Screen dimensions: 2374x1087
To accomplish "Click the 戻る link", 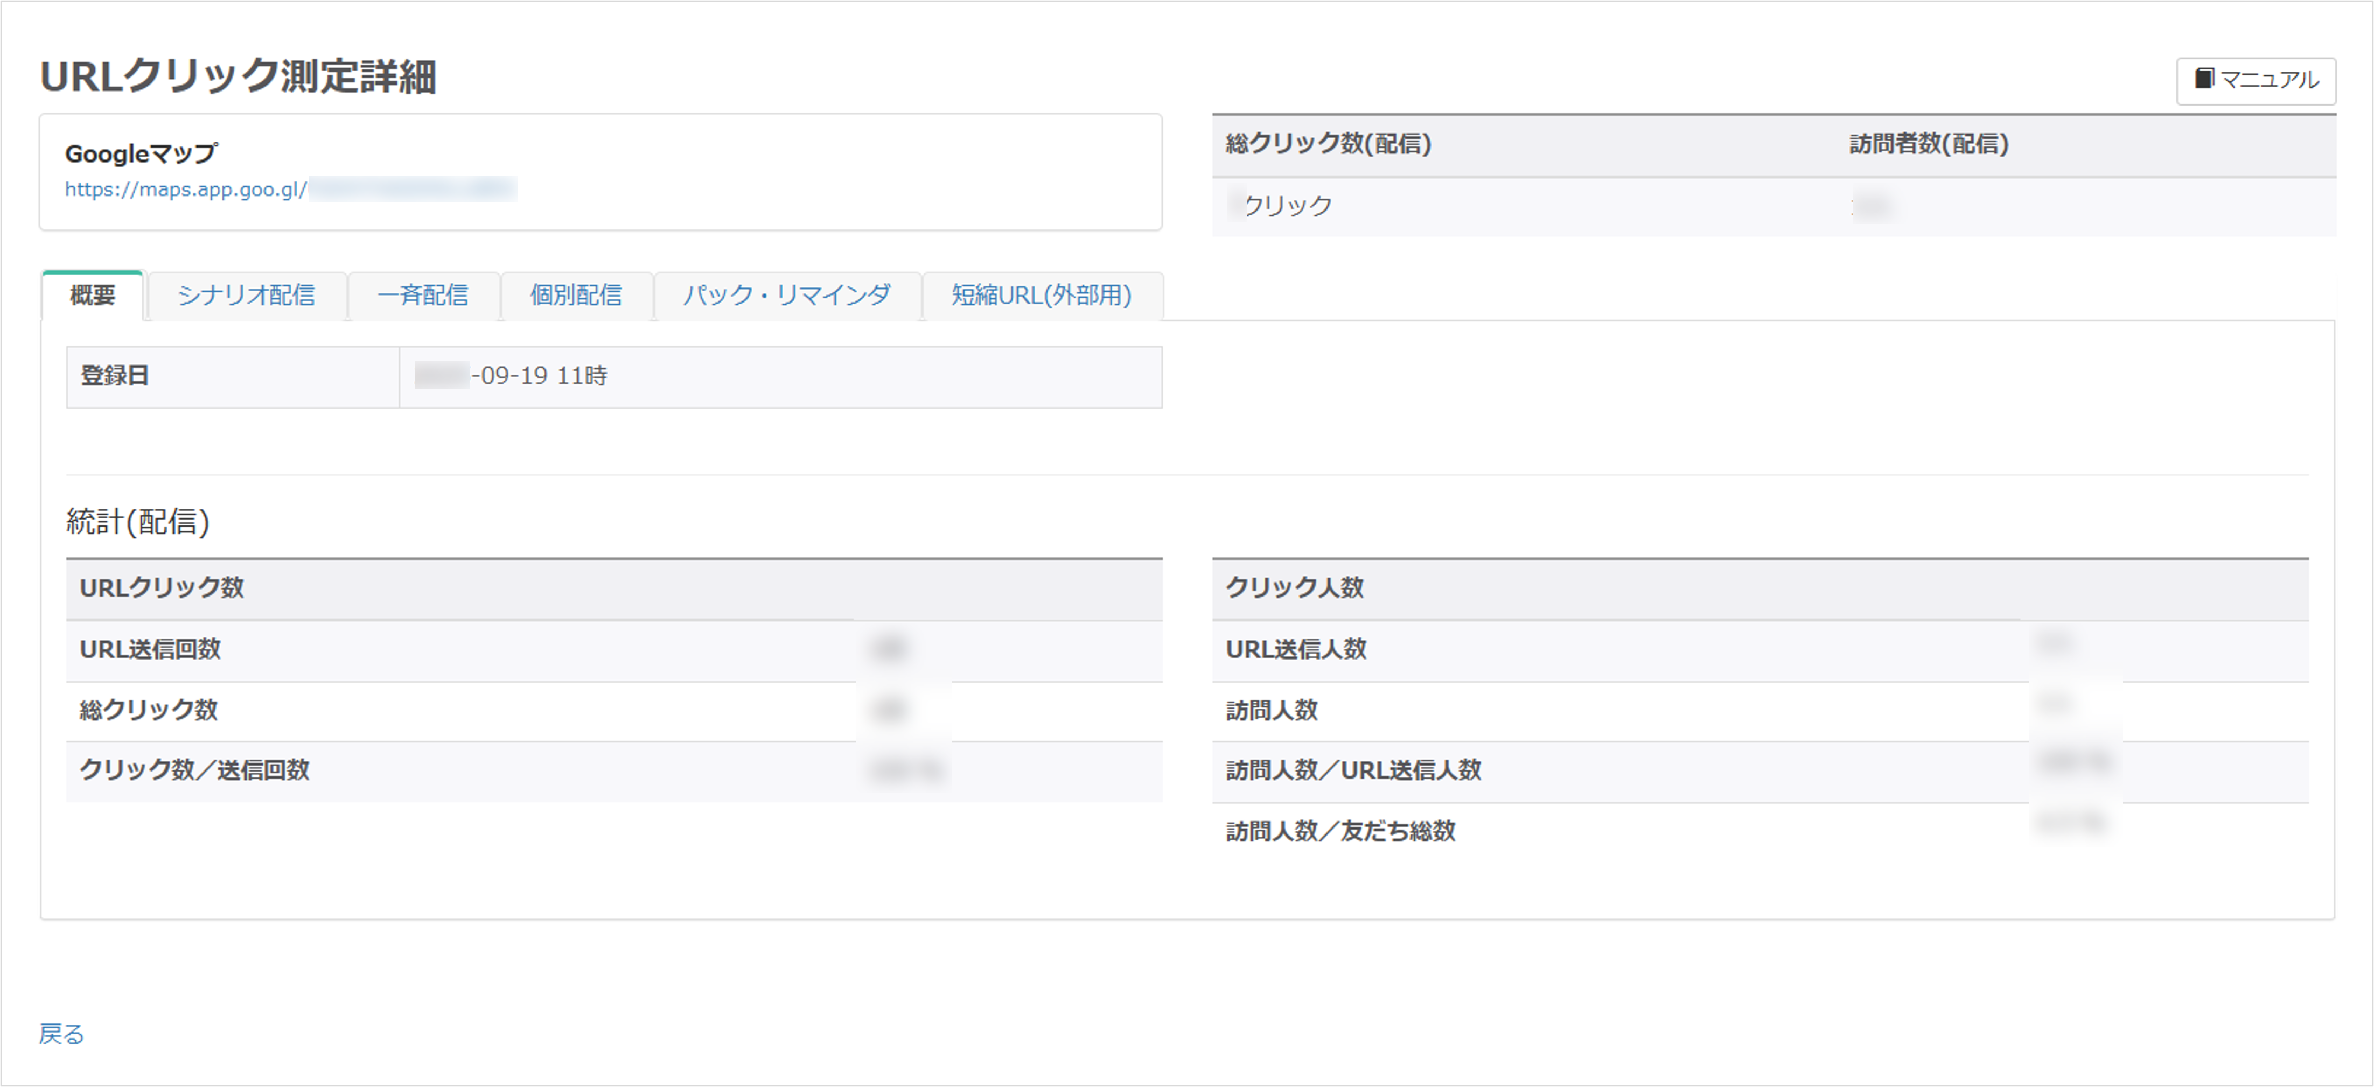I will pyautogui.click(x=61, y=1034).
